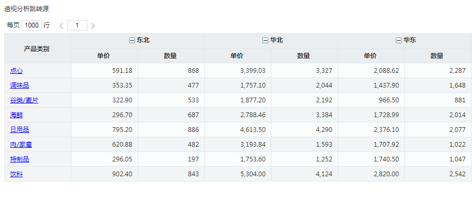472x200 pixels.
Task: Click the rows-per-page input showing 1000
Action: tap(32, 25)
